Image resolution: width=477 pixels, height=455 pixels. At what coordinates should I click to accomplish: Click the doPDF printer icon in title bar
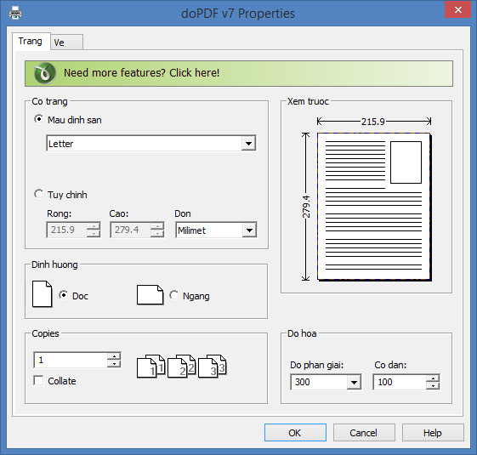pyautogui.click(x=15, y=13)
